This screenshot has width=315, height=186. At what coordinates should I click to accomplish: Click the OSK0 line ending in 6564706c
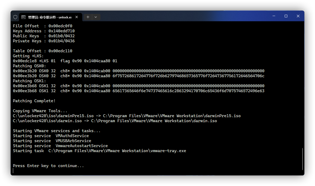pyautogui.click(x=139, y=76)
